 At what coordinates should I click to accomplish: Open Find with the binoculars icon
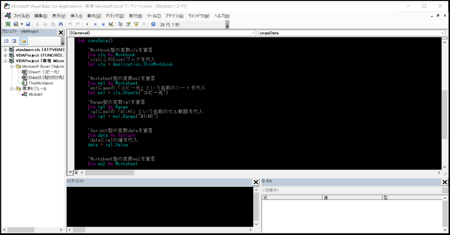(x=60, y=24)
